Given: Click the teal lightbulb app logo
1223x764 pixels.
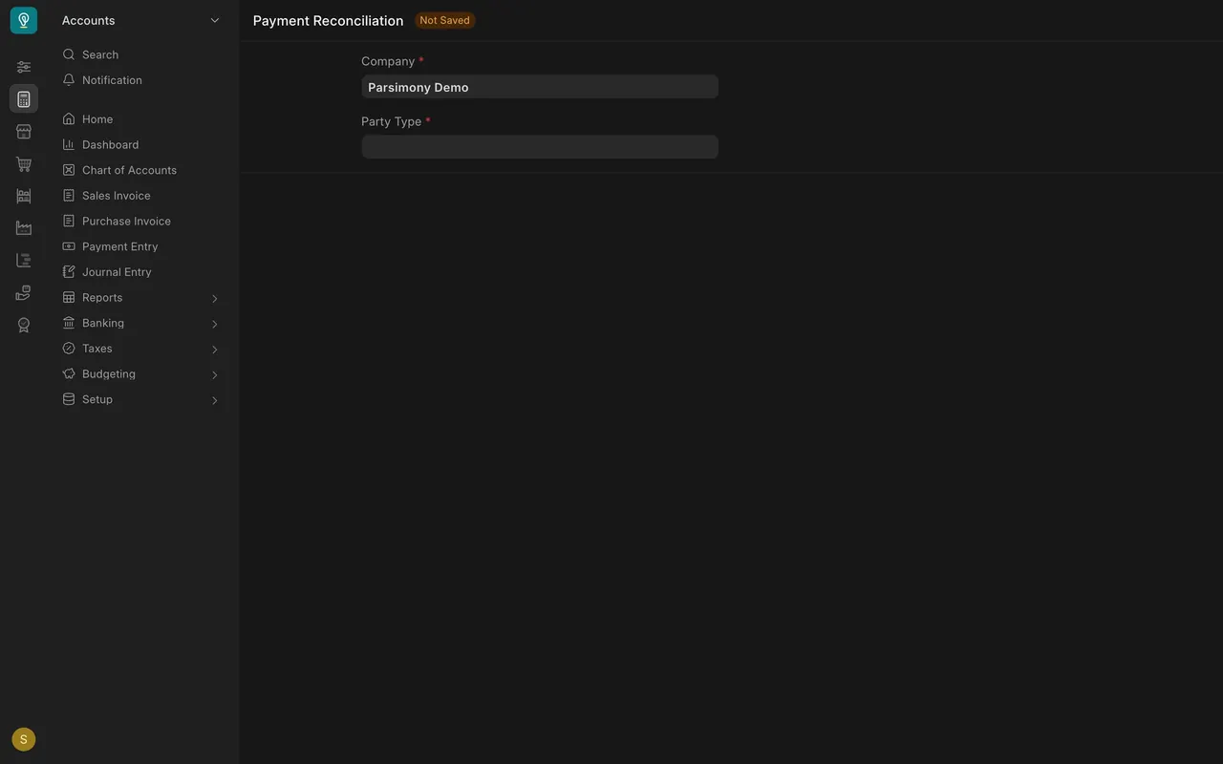Looking at the screenshot, I should point(24,20).
